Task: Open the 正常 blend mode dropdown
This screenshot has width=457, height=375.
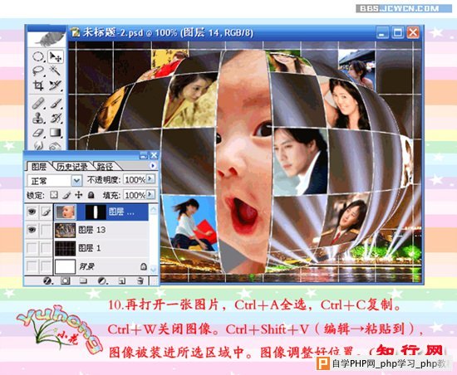Action: click(76, 181)
